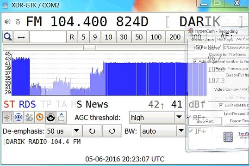Viewport: 249px width, 166px height.
Task: Toggle the padlock icon button
Action: (x=61, y=117)
